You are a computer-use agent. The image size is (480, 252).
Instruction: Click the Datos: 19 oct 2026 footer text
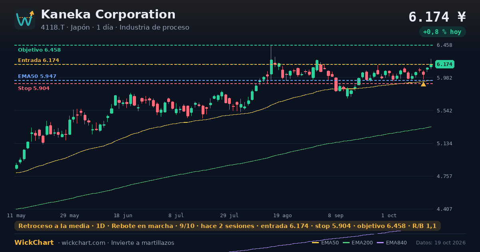click(x=441, y=243)
